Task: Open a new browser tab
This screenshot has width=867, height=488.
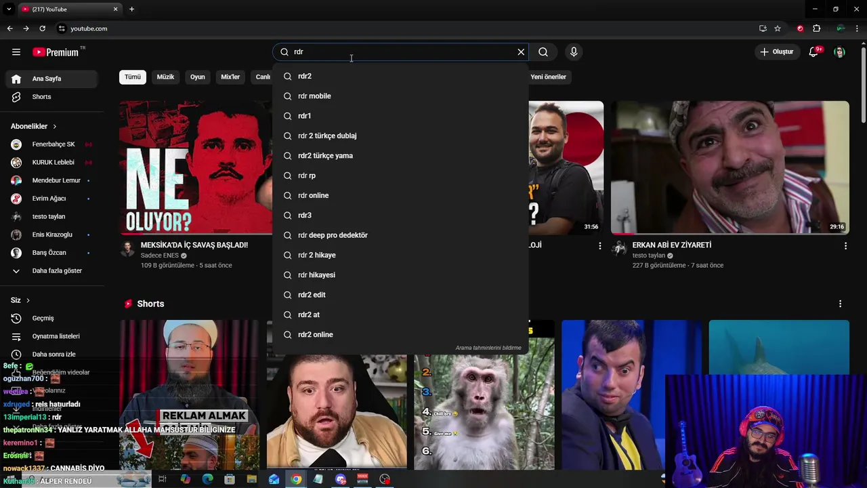Action: (x=131, y=9)
